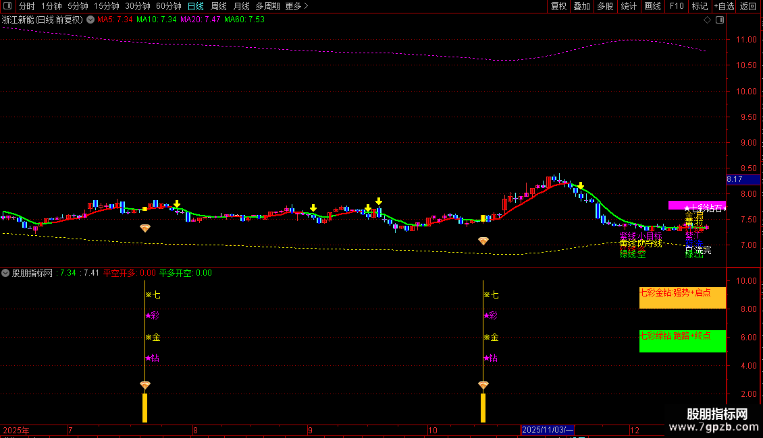Switch to 月线 monthly chart
Image resolution: width=763 pixels, height=438 pixels.
[241, 6]
